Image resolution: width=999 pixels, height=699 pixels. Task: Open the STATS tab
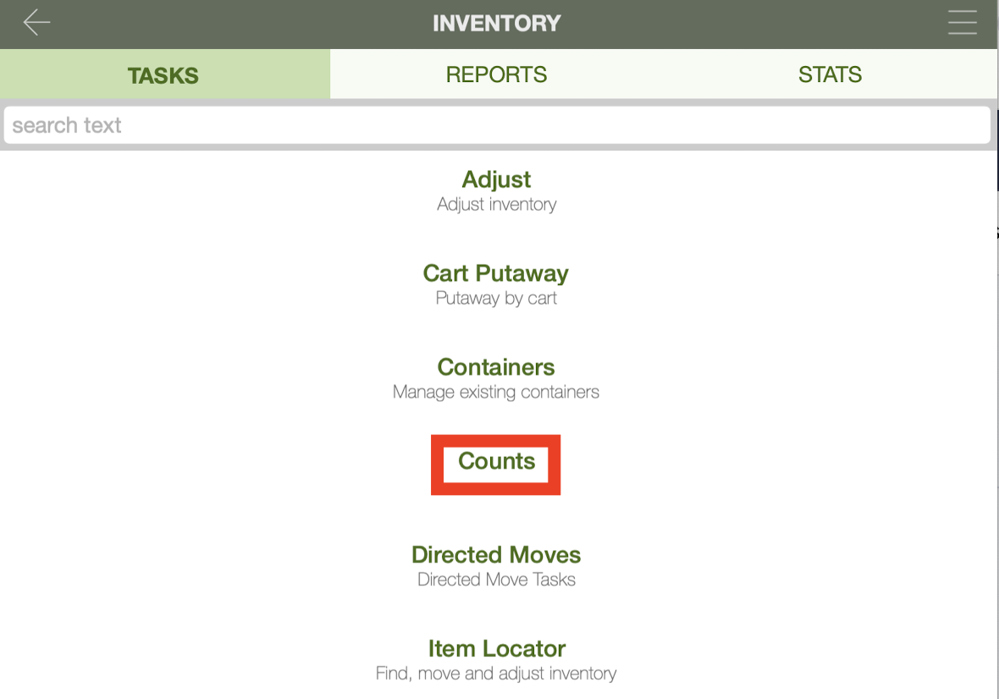point(830,74)
